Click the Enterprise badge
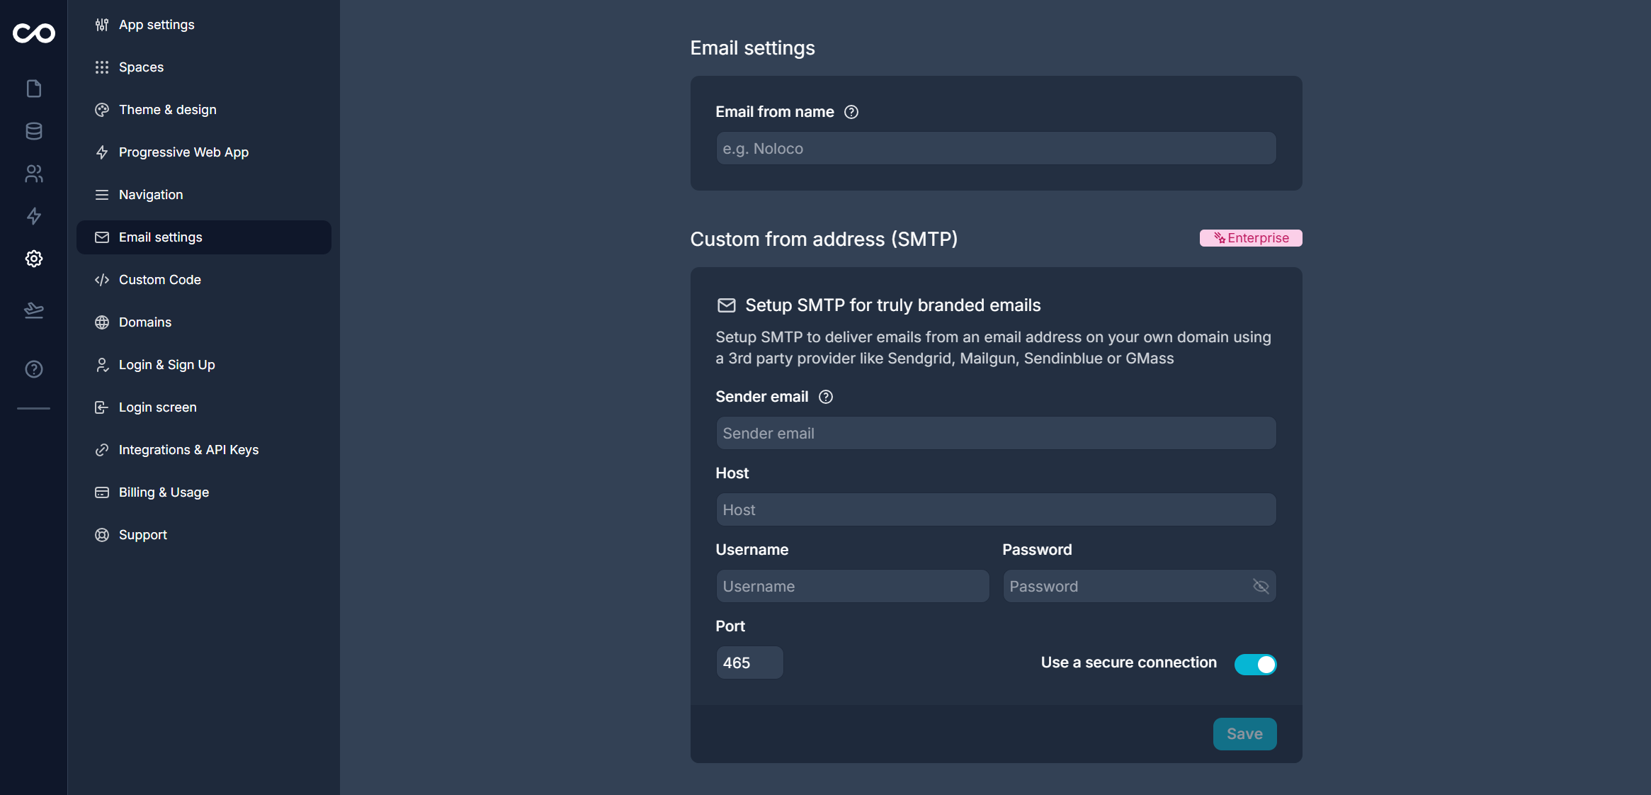The height and width of the screenshot is (795, 1651). (1251, 238)
